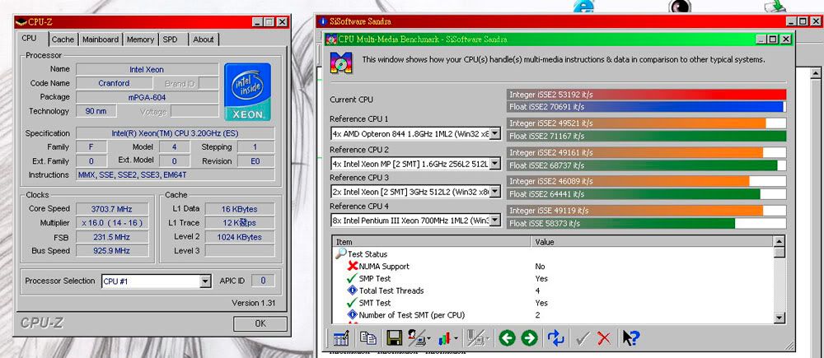Viewport: 824px width, 358px height.
Task: Click the Level 2 1024 KBytes field
Action: 239,237
